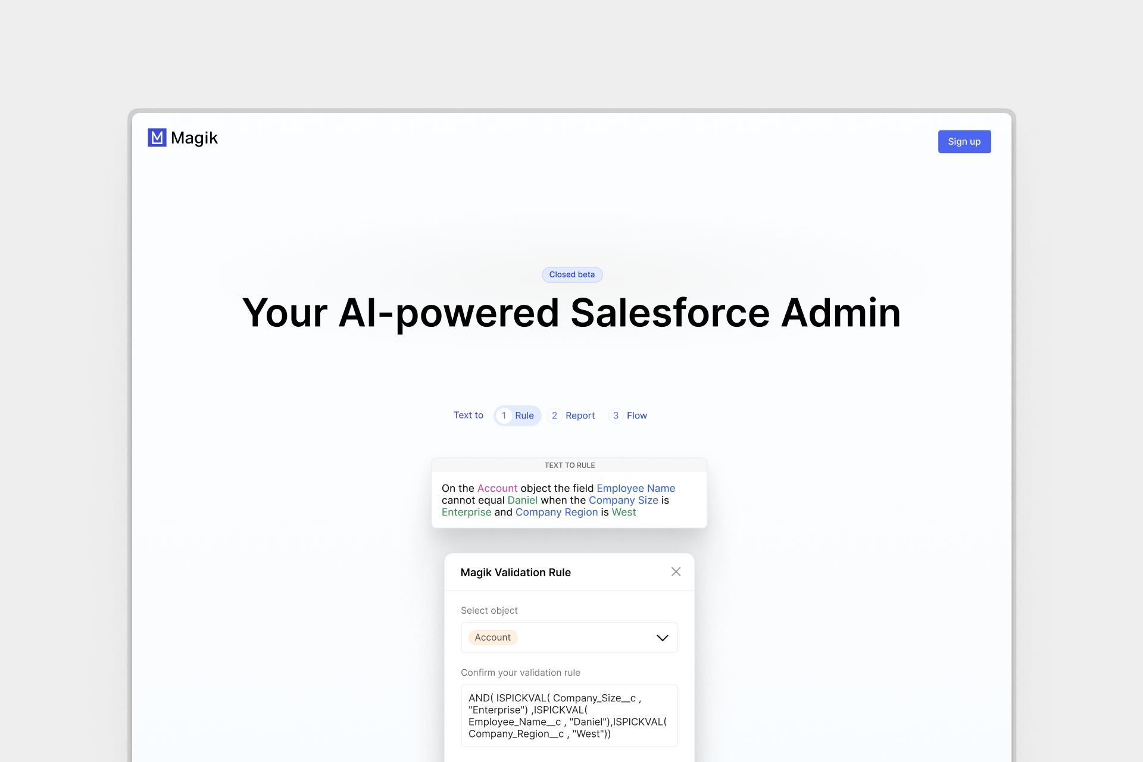Switch to the Flow tab
Viewport: 1143px width, 762px height.
628,416
